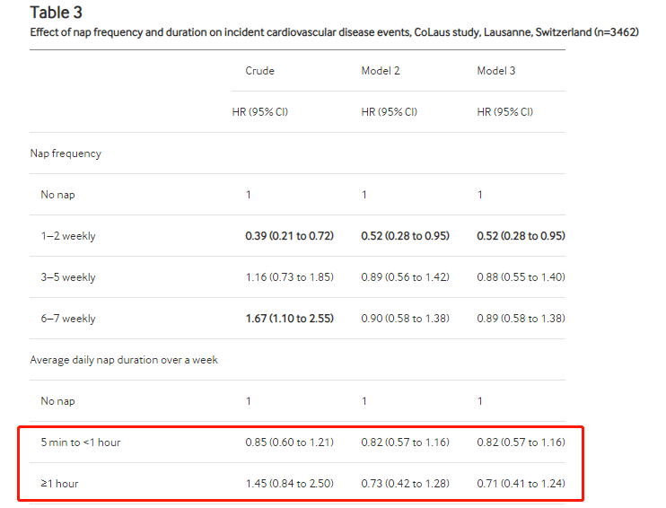Screen dimensions: 666x508
Task: Click crude HR 1.45 (0.84 to 2.50)
Action: tap(289, 484)
